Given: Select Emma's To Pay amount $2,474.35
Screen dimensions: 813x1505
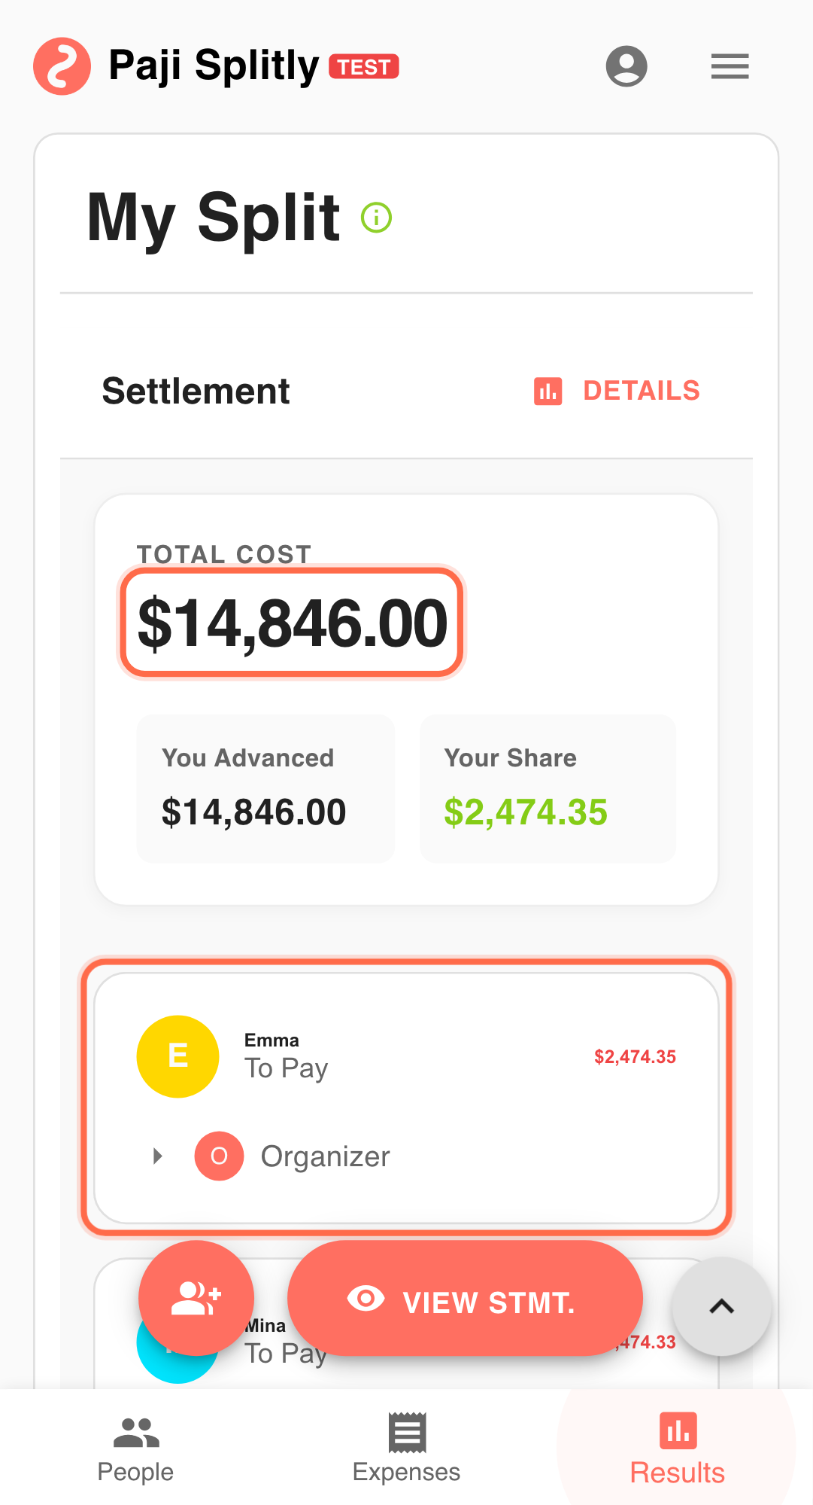Looking at the screenshot, I should [635, 1057].
